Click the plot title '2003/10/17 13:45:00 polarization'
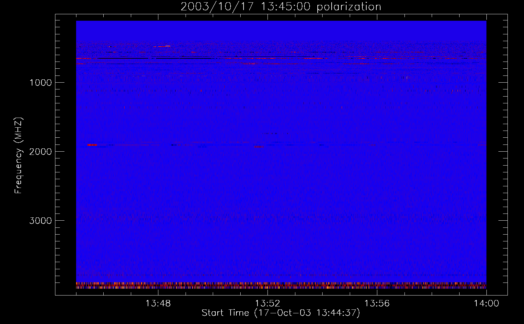The image size is (524, 324). (x=281, y=7)
